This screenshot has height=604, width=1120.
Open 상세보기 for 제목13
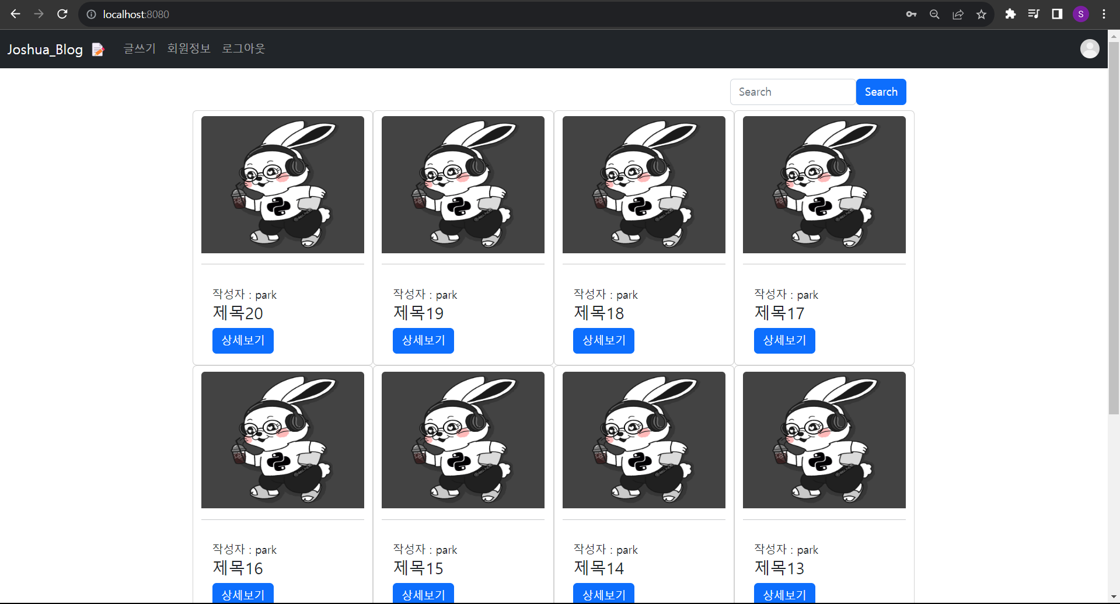[x=784, y=593]
